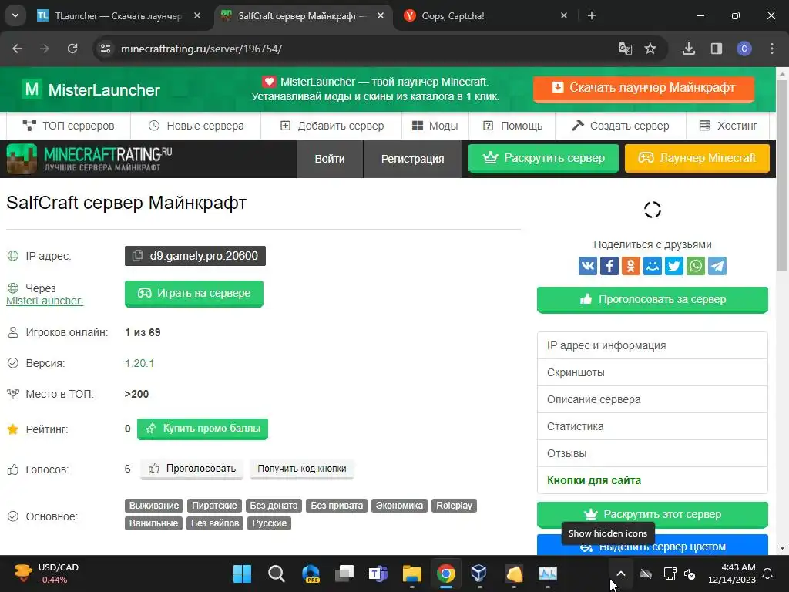
Task: Click Проголосовать за сервер green button
Action: point(652,300)
